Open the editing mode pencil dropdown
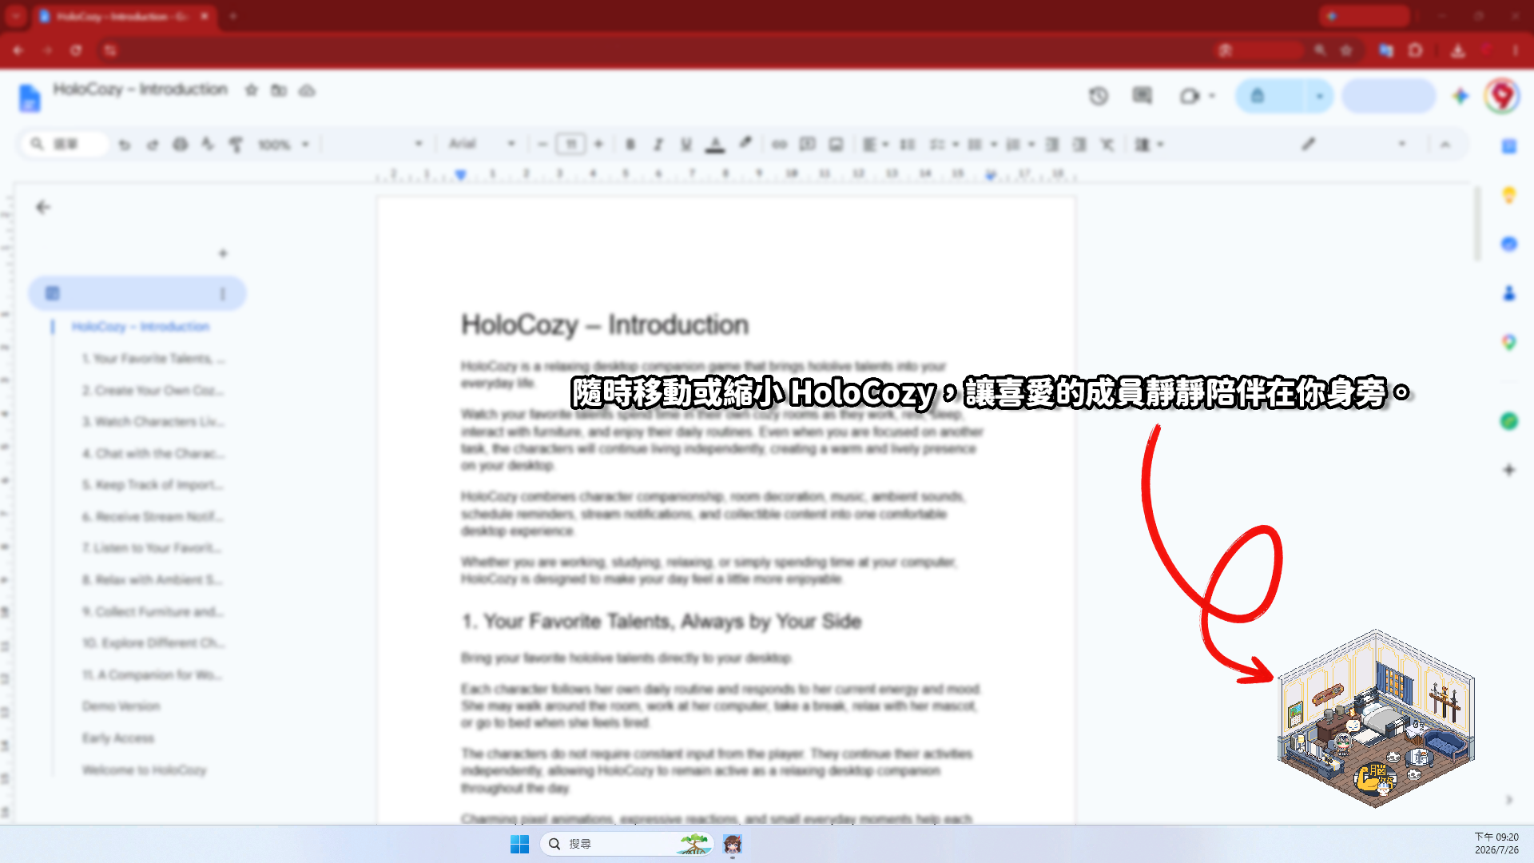1534x863 pixels. tap(1354, 145)
